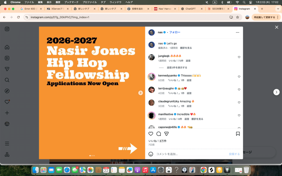Advance carousel to next image
The height and width of the screenshot is (176, 282).
[140, 93]
